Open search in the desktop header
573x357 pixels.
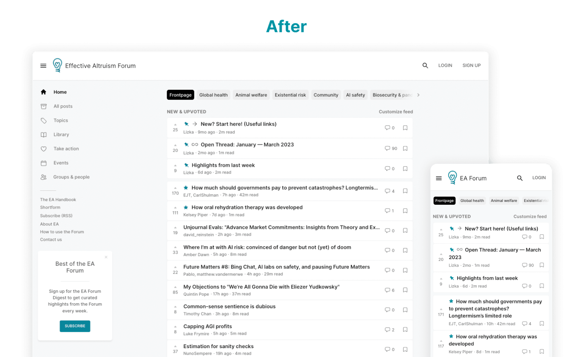tap(425, 66)
